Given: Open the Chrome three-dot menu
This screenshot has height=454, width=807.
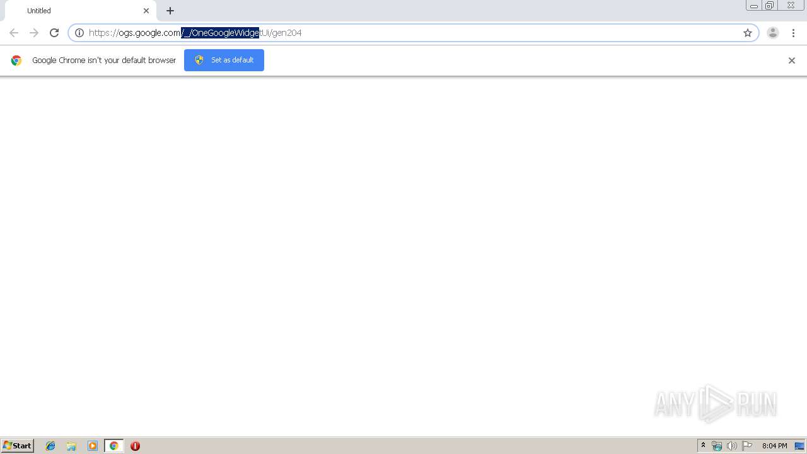Looking at the screenshot, I should click(x=793, y=33).
